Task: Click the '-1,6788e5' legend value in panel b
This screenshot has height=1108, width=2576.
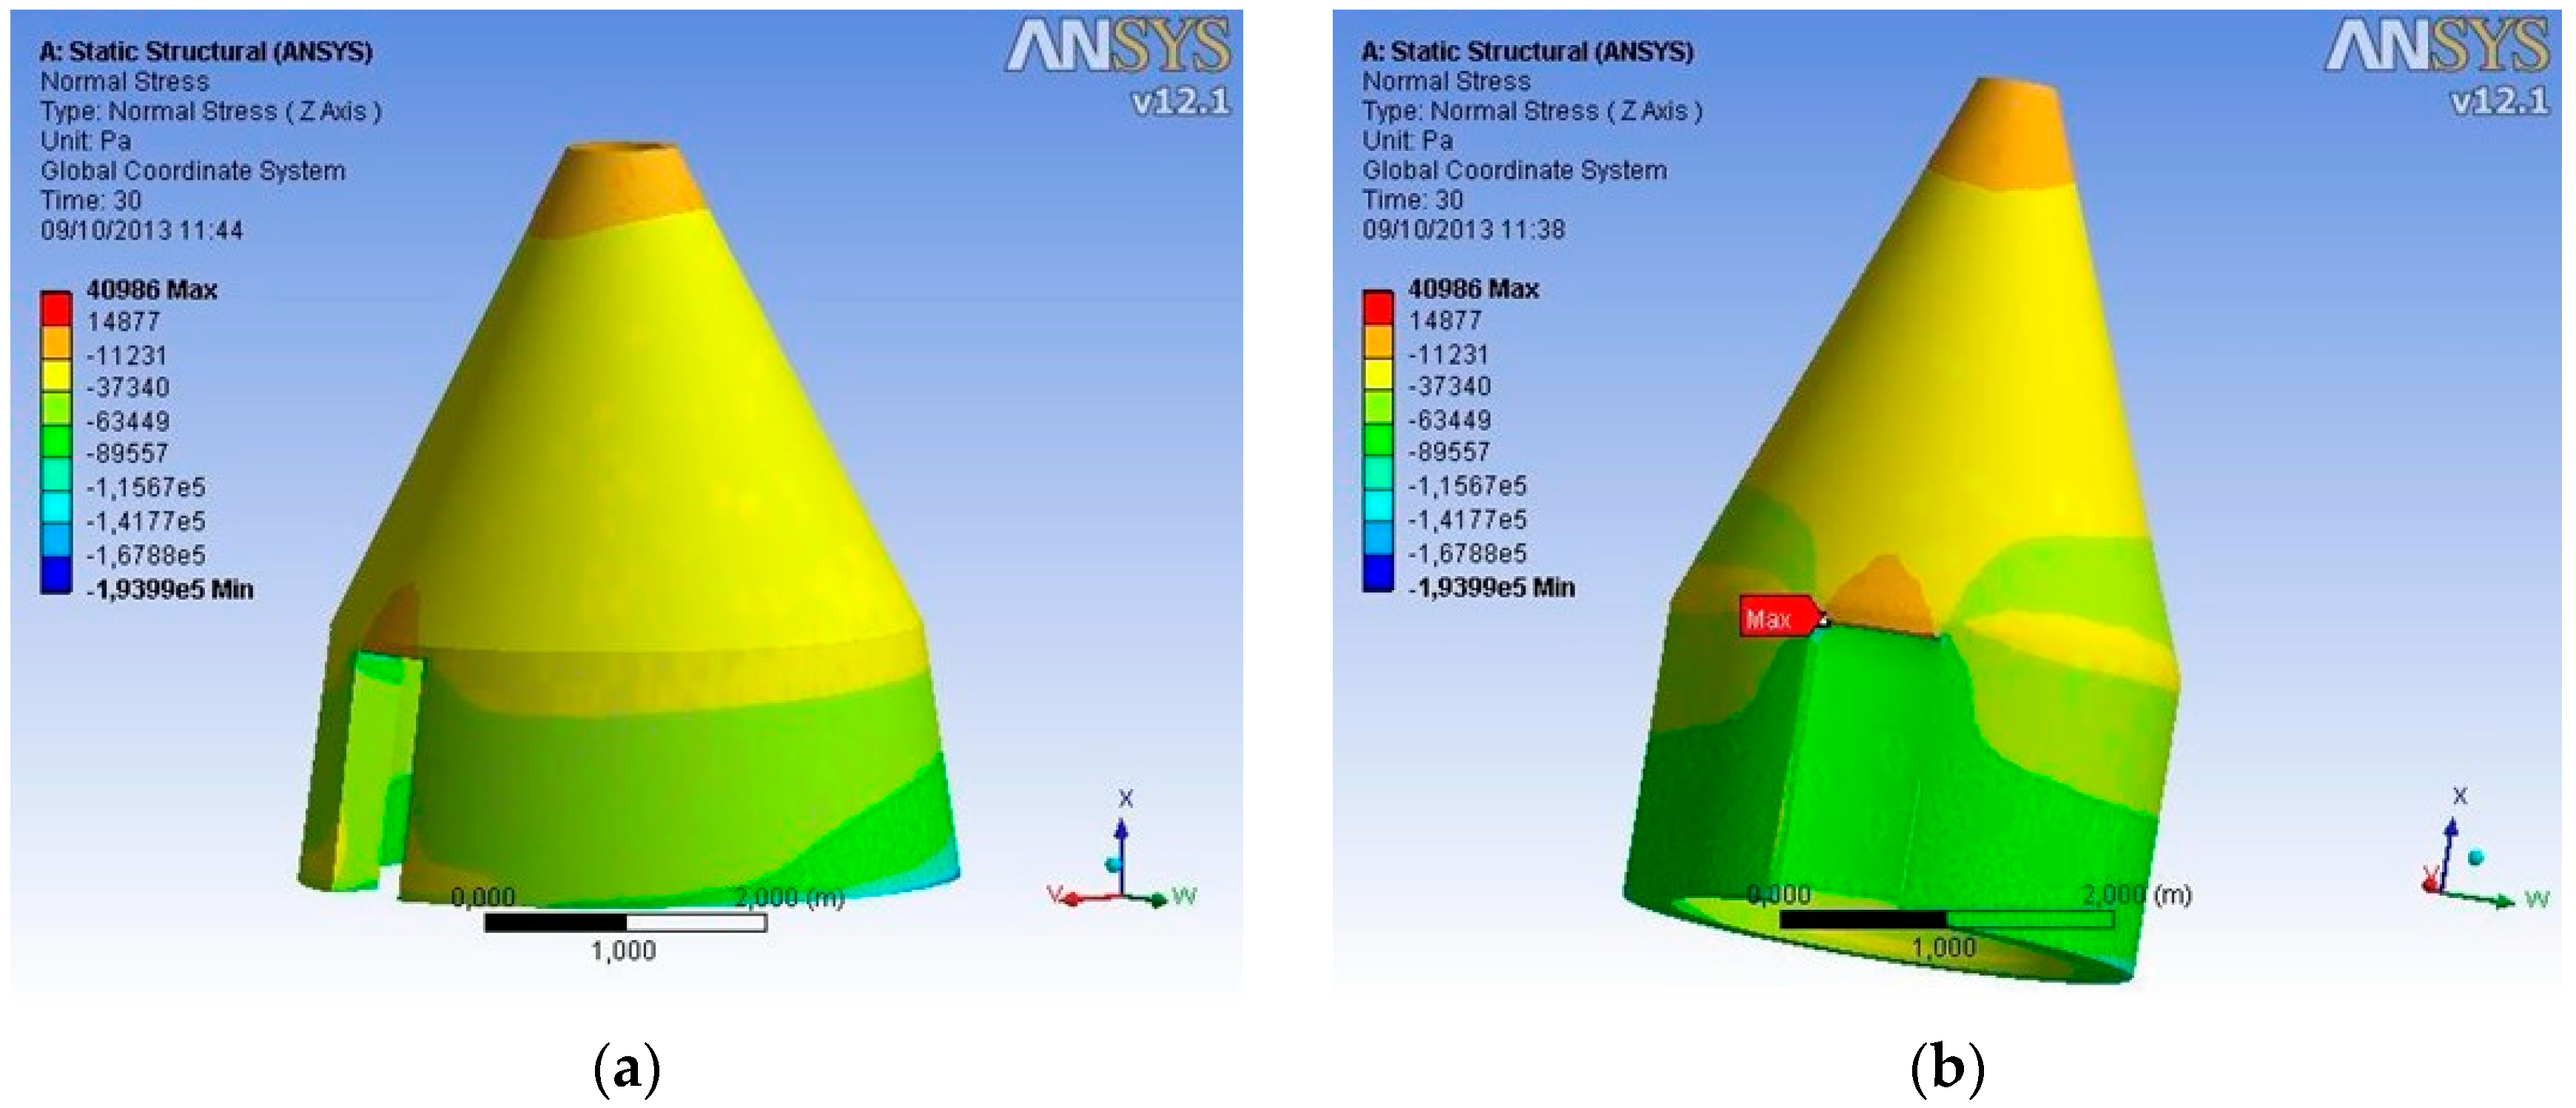Action: [x=1467, y=553]
